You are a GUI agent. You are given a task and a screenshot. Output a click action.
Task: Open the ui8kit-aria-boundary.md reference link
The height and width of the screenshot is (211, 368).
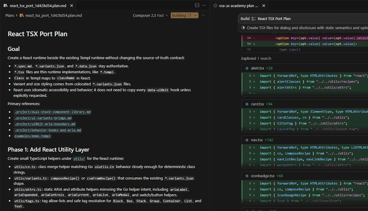click(x=45, y=124)
